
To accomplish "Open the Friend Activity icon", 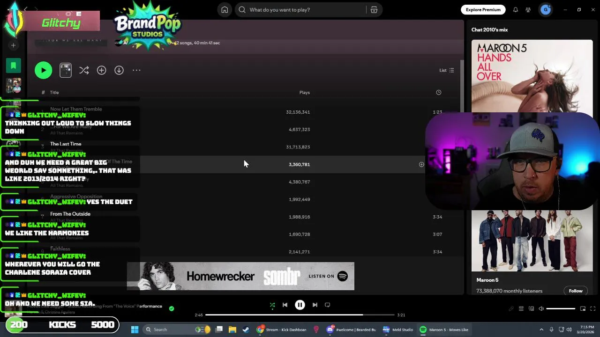I will click(528, 10).
